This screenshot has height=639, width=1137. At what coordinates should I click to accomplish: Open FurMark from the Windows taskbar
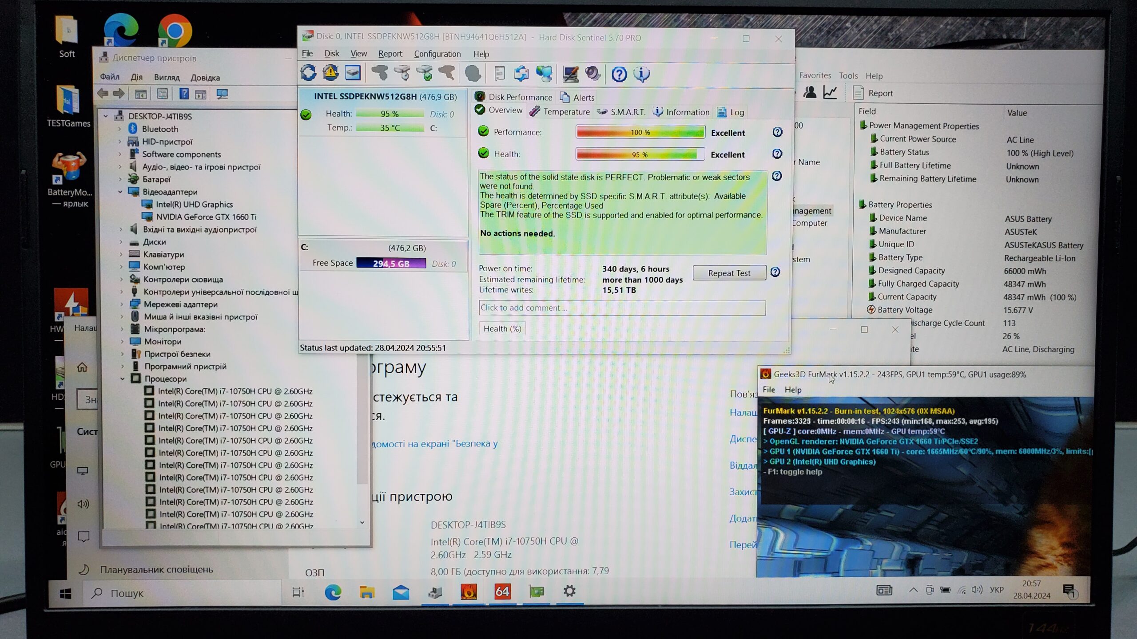(x=469, y=592)
